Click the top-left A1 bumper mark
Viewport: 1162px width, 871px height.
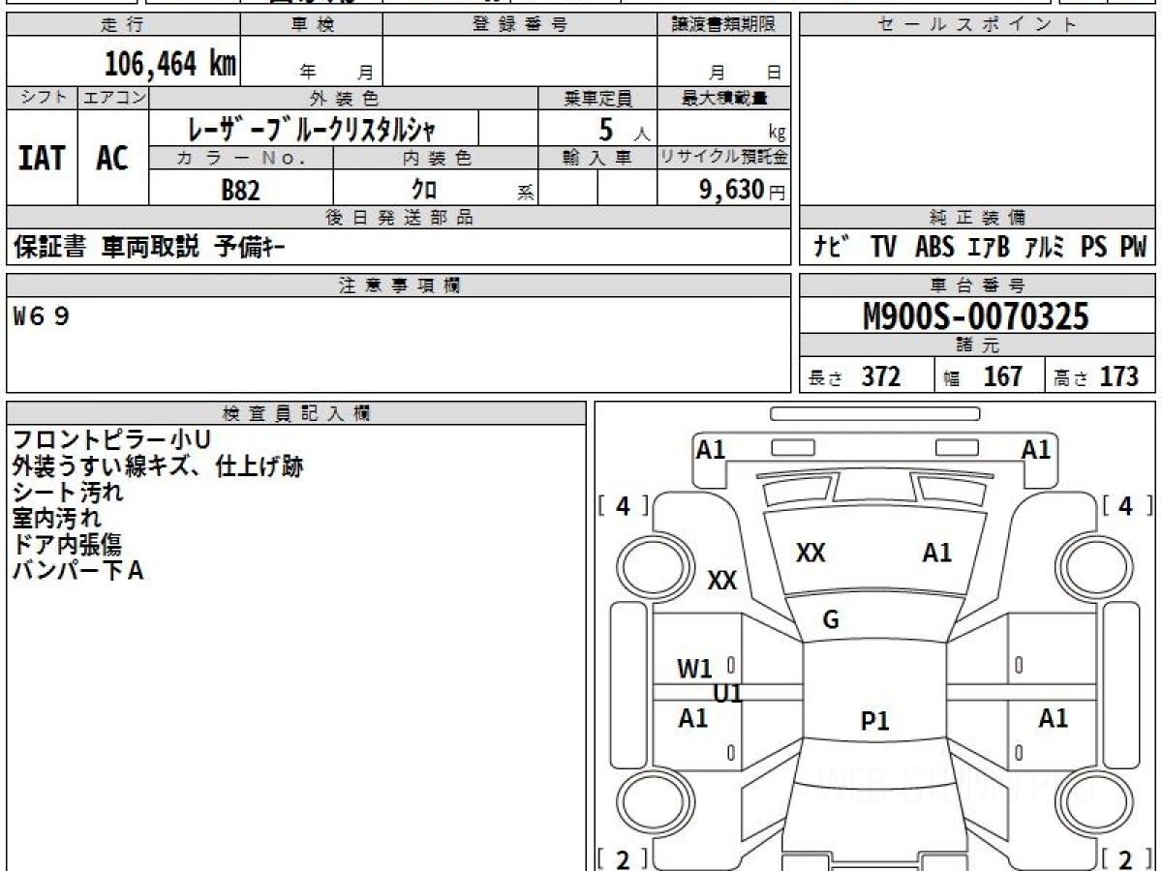(x=711, y=449)
